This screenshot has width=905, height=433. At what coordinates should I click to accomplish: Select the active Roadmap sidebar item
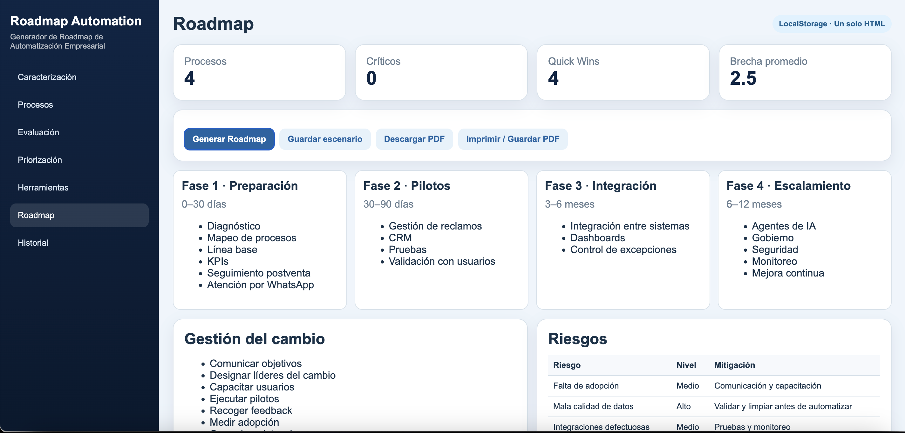click(x=79, y=215)
